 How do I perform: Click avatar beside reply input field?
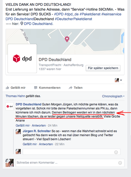(18, 152)
